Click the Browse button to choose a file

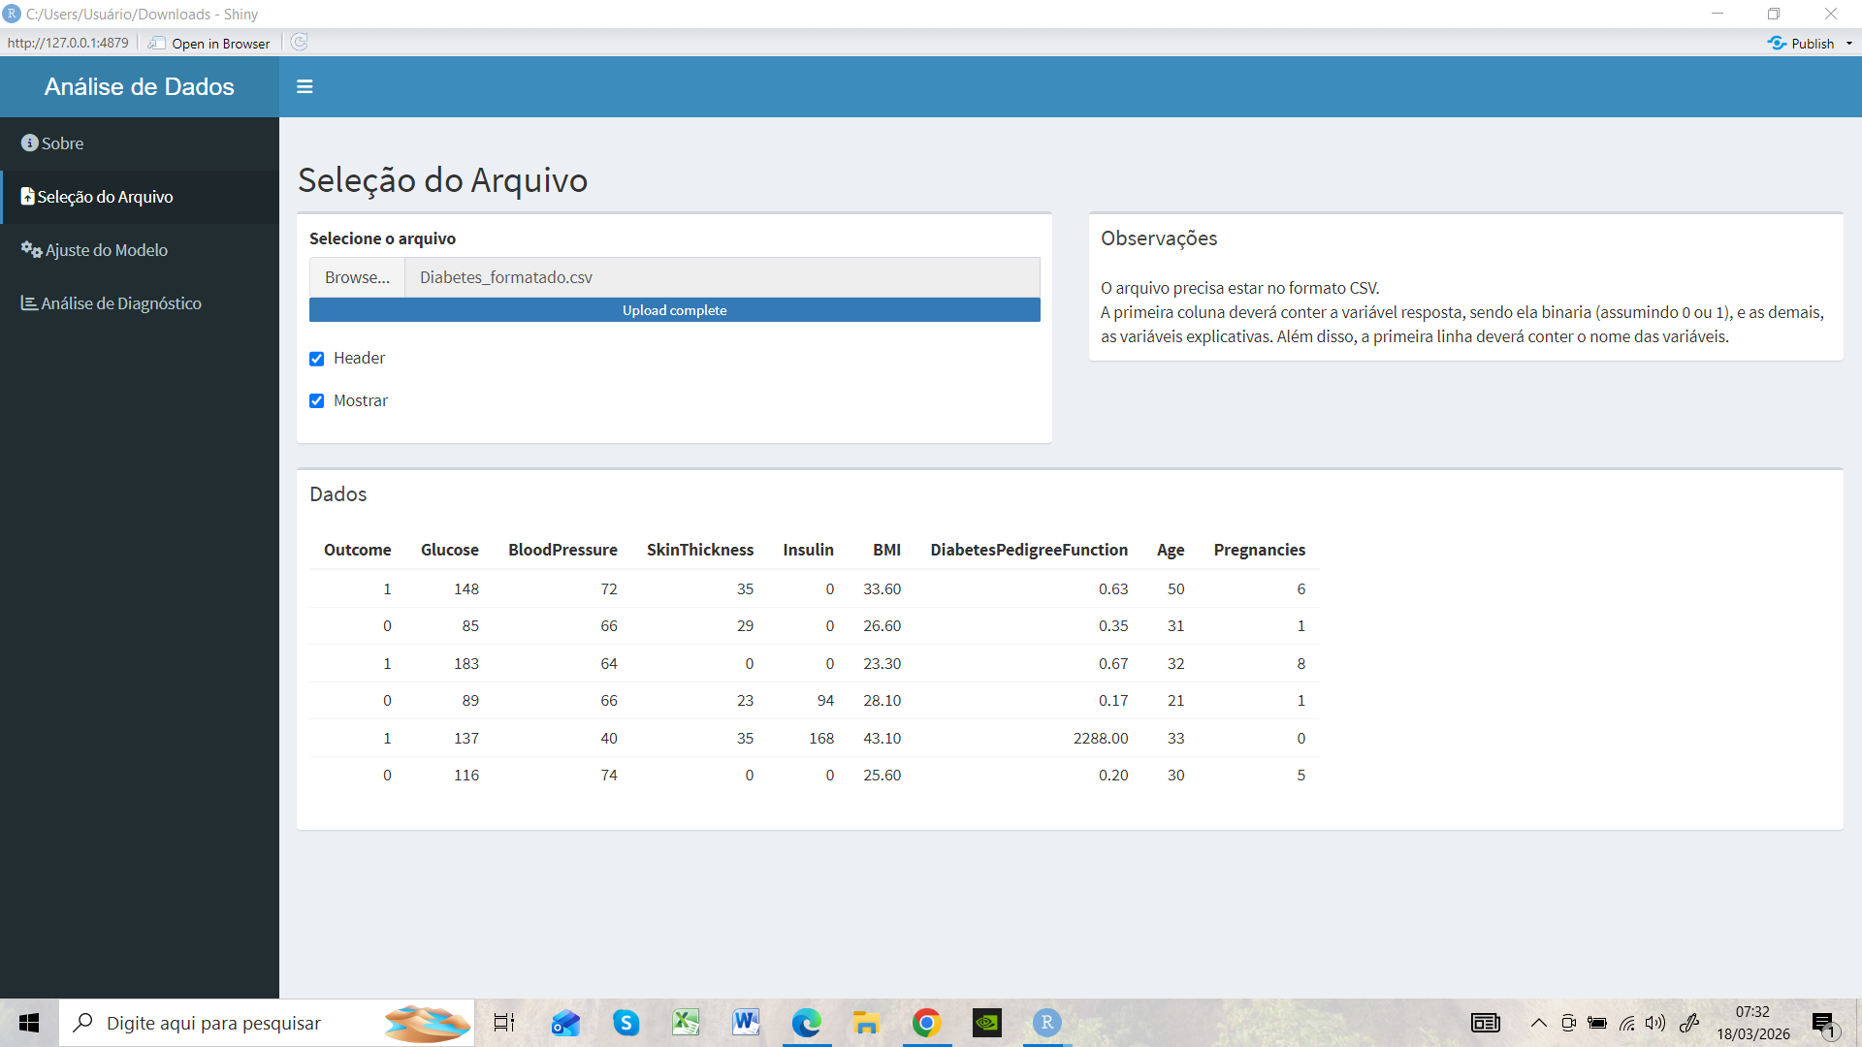click(356, 277)
